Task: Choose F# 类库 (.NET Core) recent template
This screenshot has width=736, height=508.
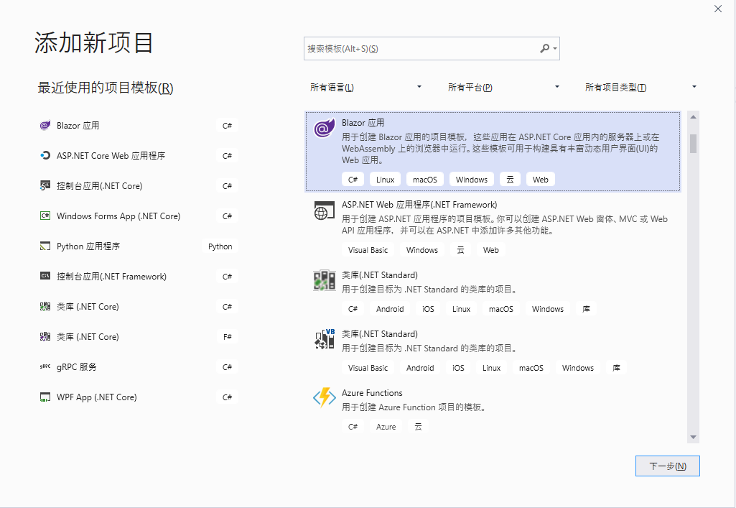Action: click(x=136, y=337)
